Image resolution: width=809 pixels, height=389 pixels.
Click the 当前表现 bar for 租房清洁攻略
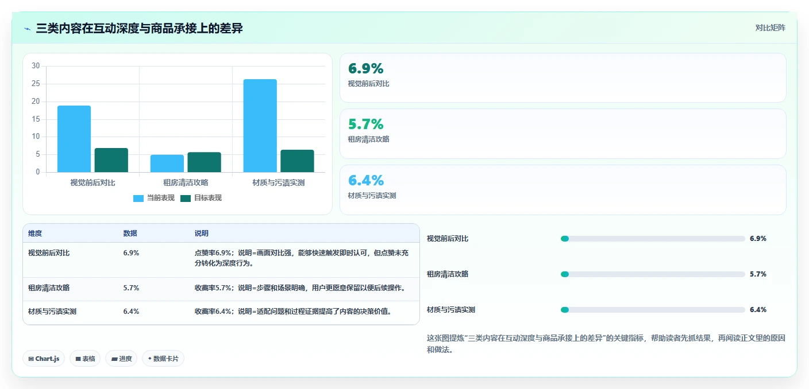[x=167, y=164]
